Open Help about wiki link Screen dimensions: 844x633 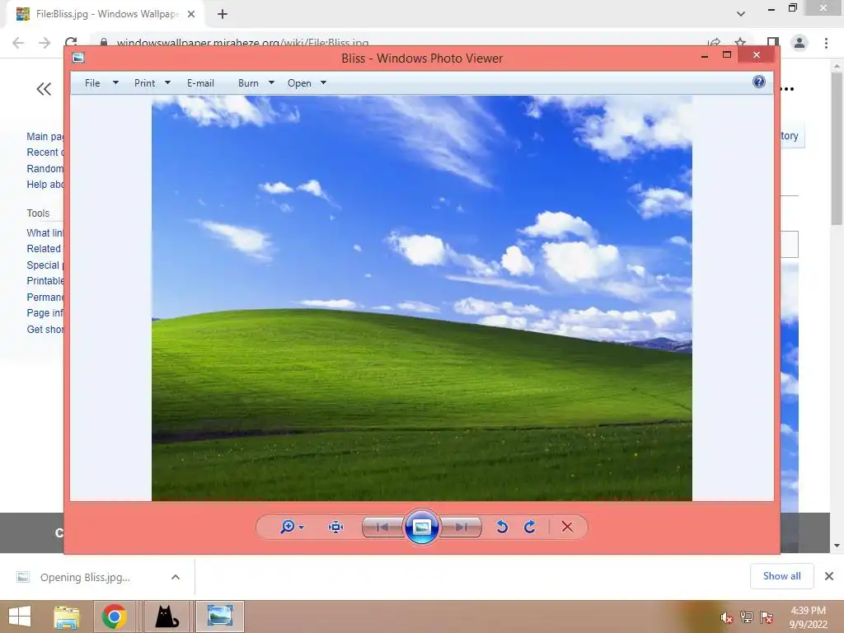pos(45,184)
